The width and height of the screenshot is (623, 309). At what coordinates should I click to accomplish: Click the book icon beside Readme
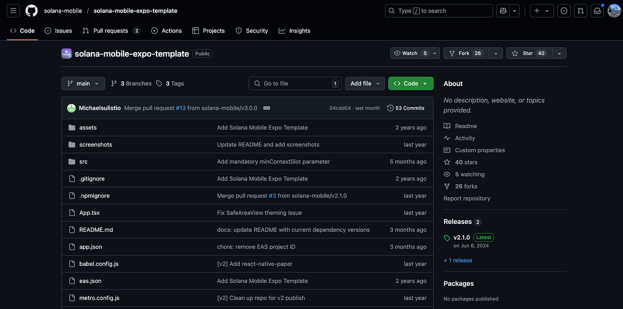[x=447, y=126]
